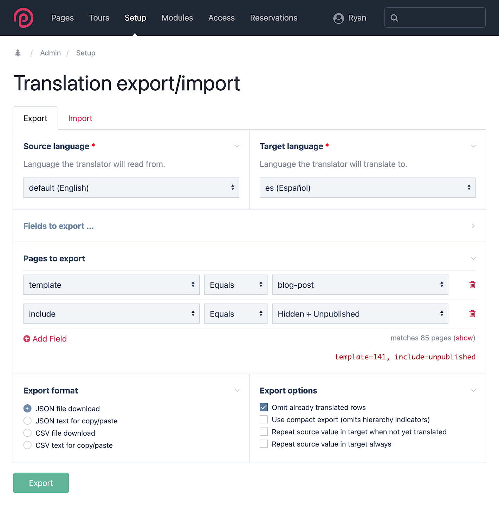499x508 pixels.
Task: Open the Tours menu
Action: [99, 18]
